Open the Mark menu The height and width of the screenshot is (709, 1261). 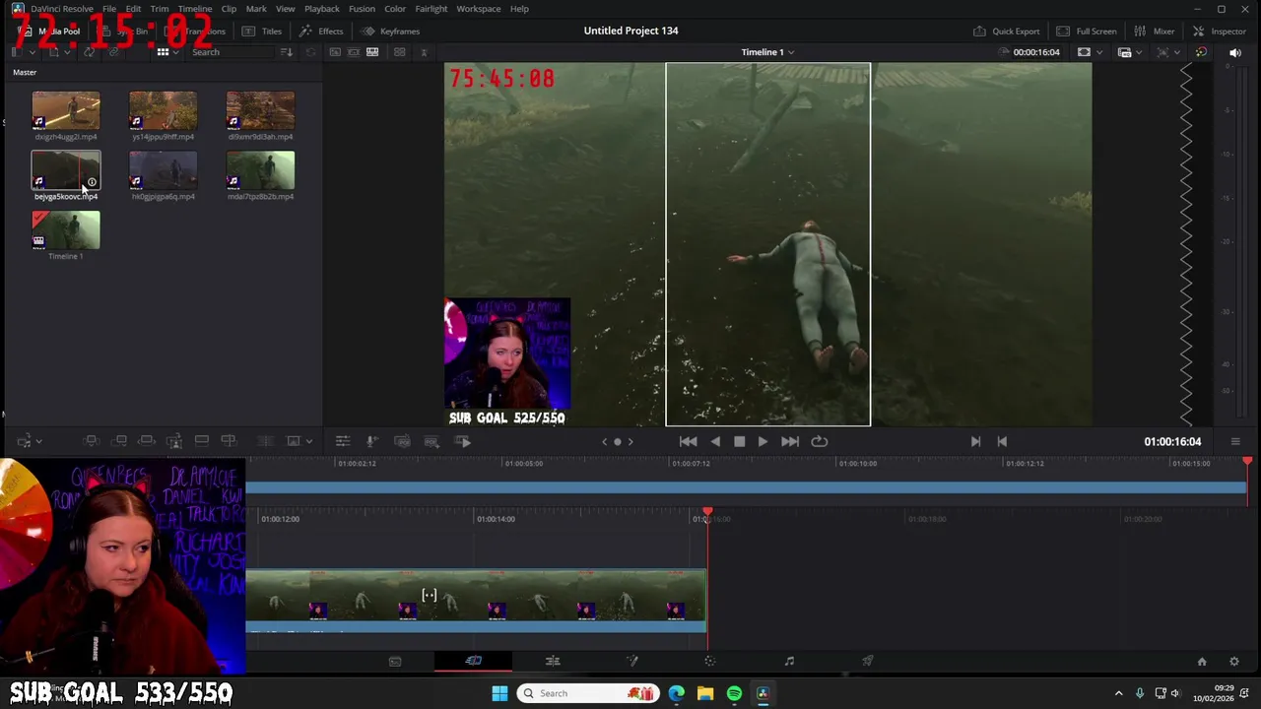[x=256, y=9]
